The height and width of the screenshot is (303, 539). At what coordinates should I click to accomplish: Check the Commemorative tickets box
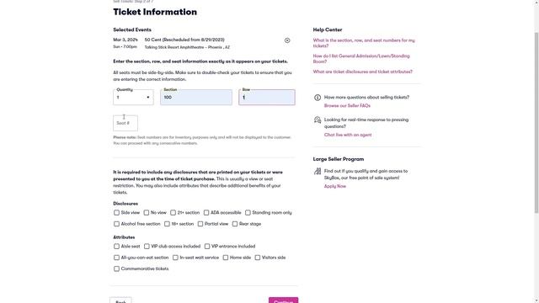click(116, 268)
